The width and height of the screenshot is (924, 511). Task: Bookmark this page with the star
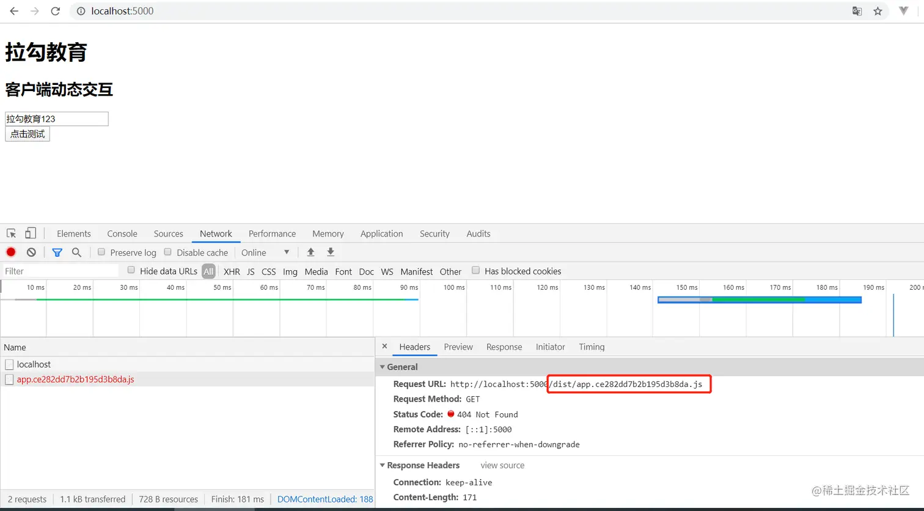coord(878,11)
